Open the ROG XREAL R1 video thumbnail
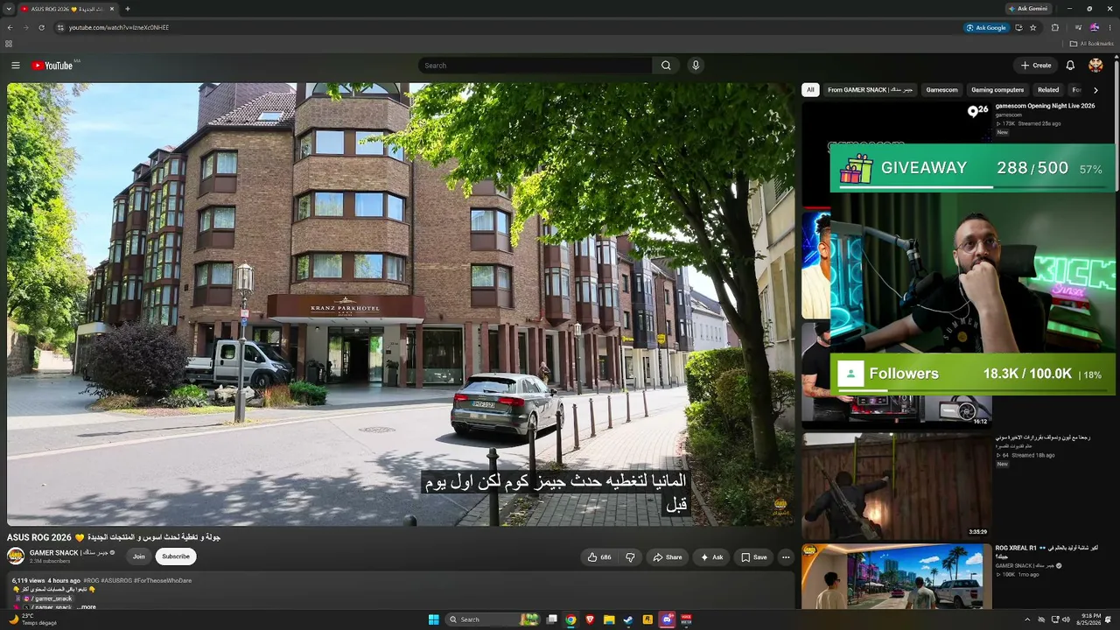Image resolution: width=1120 pixels, height=630 pixels. [897, 576]
